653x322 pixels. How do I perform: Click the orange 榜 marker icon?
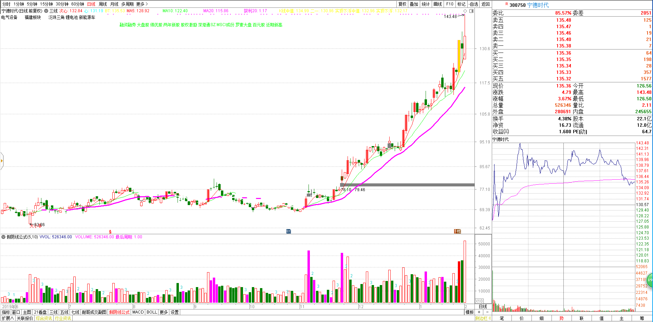(458, 232)
